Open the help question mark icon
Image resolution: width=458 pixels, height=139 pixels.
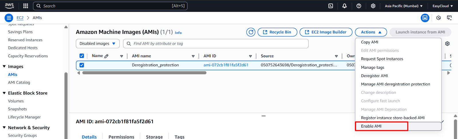coord(359,6)
